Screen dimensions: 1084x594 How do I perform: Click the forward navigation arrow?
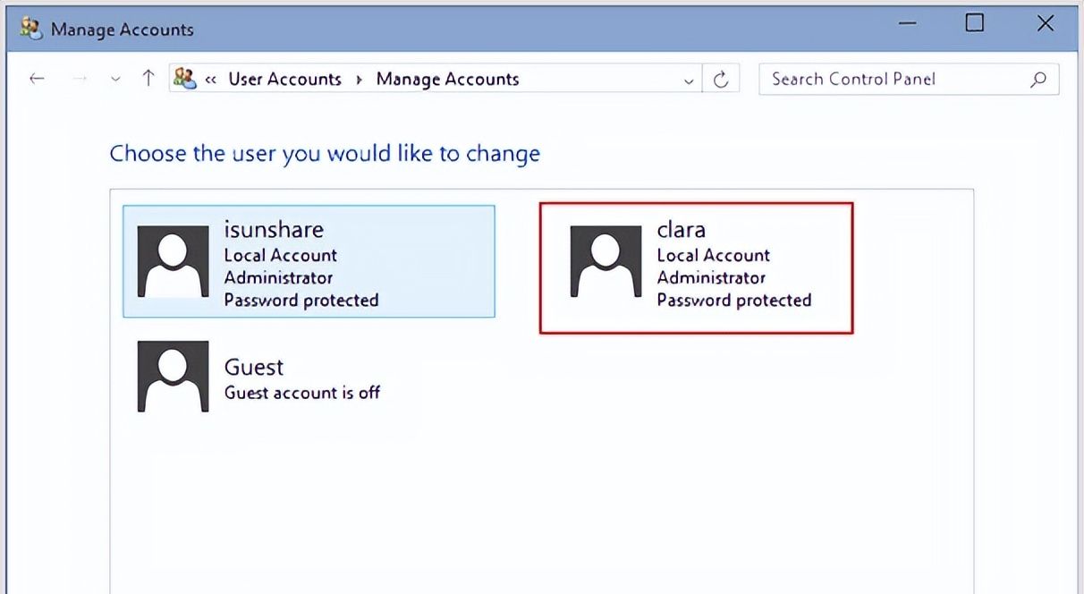click(x=79, y=79)
